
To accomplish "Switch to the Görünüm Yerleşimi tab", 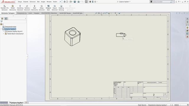I will [8, 13].
